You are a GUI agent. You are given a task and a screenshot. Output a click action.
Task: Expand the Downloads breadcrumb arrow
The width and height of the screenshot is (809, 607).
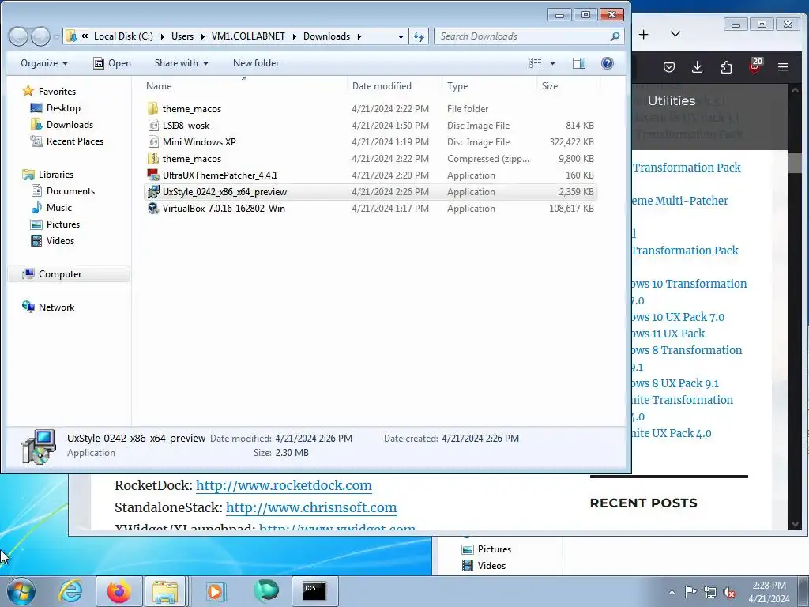tap(359, 36)
